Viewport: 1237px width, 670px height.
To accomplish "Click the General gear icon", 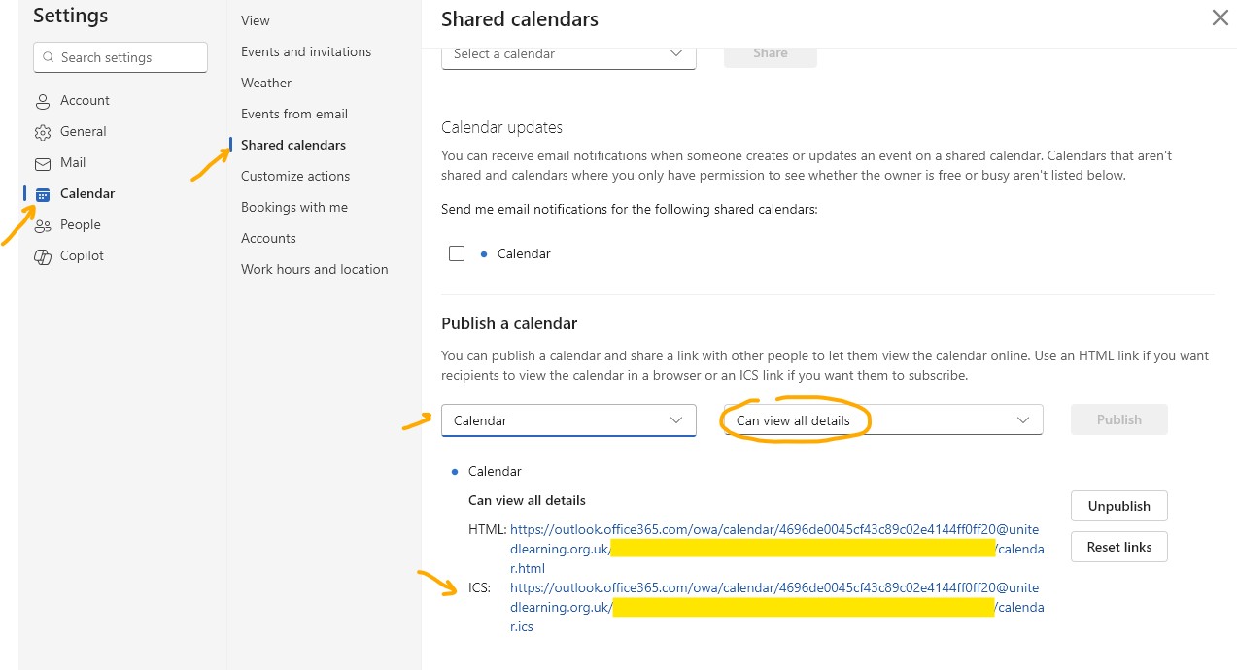I will [43, 132].
